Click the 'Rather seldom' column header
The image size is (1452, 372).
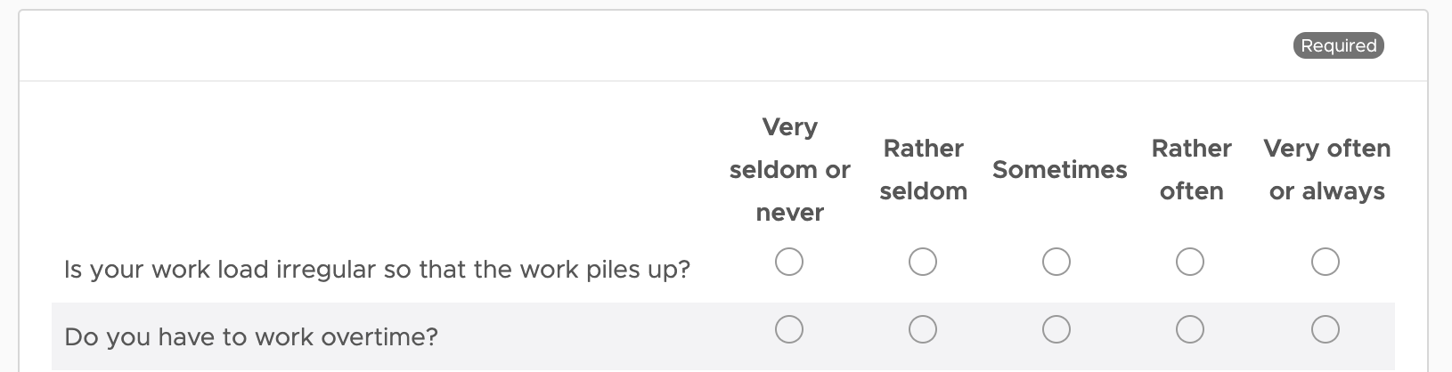tap(924, 169)
